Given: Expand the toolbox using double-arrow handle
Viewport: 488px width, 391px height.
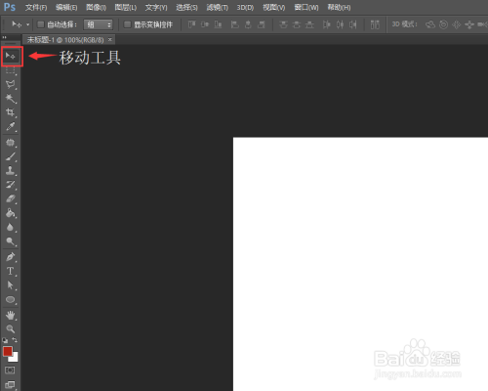Looking at the screenshot, I should [x=5, y=37].
